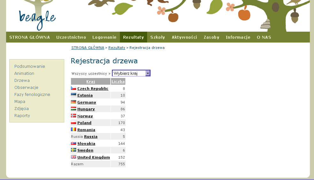Click the Razem total 755
The height and width of the screenshot is (180, 314).
pyautogui.click(x=122, y=164)
